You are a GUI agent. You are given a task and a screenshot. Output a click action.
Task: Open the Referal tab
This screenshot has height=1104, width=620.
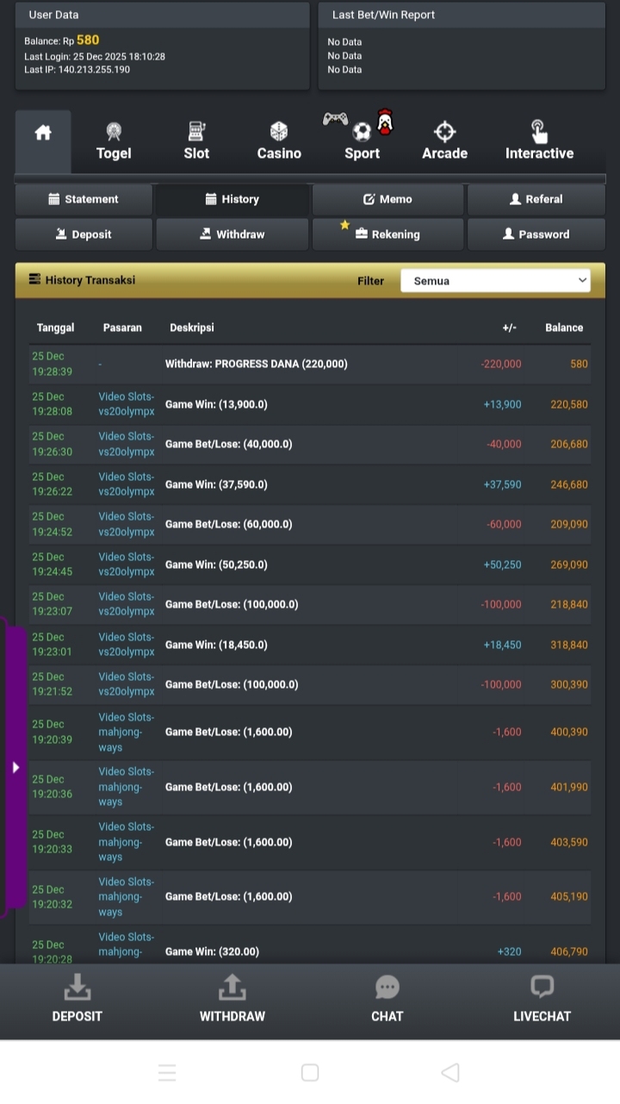(x=536, y=199)
